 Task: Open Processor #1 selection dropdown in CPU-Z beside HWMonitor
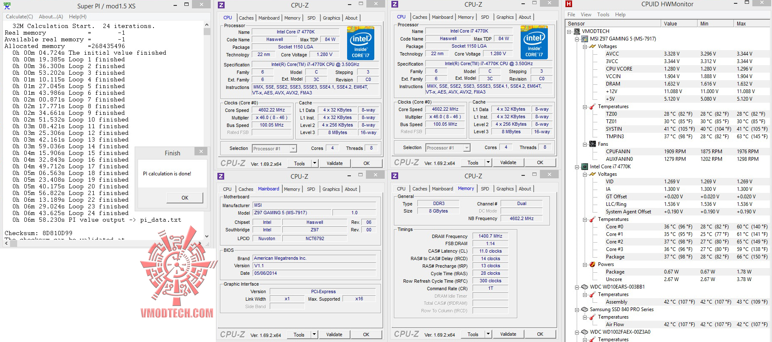(x=467, y=148)
